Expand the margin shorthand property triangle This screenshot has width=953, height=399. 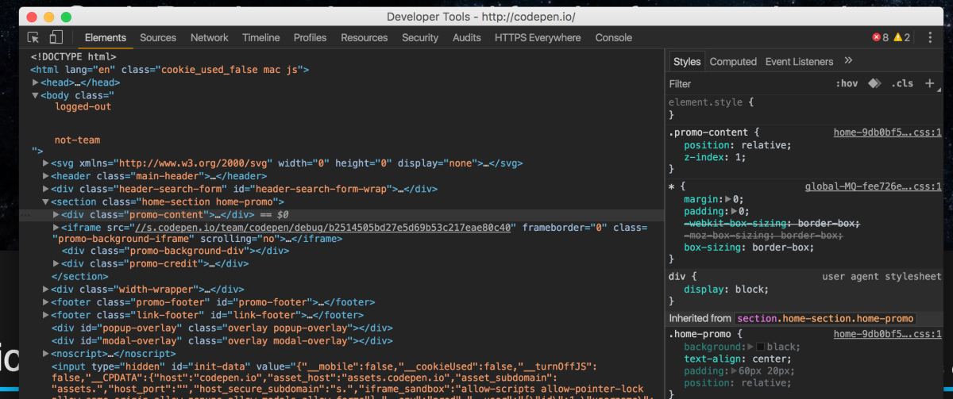coord(728,200)
